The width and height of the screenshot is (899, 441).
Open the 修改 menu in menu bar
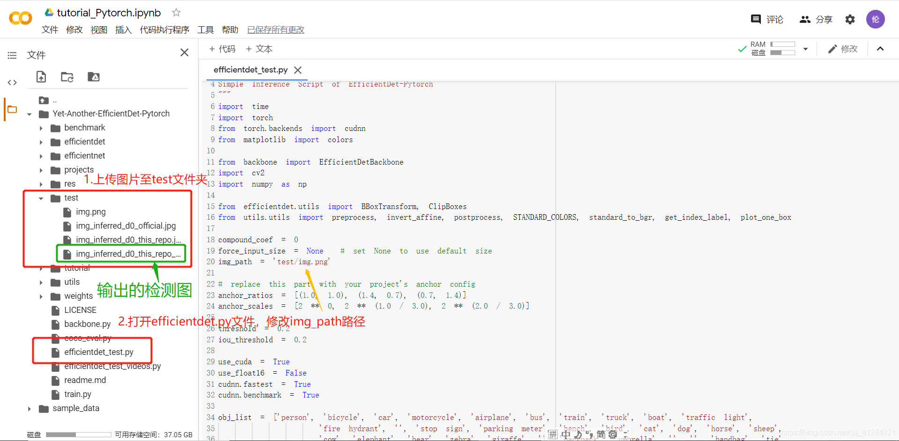(74, 30)
